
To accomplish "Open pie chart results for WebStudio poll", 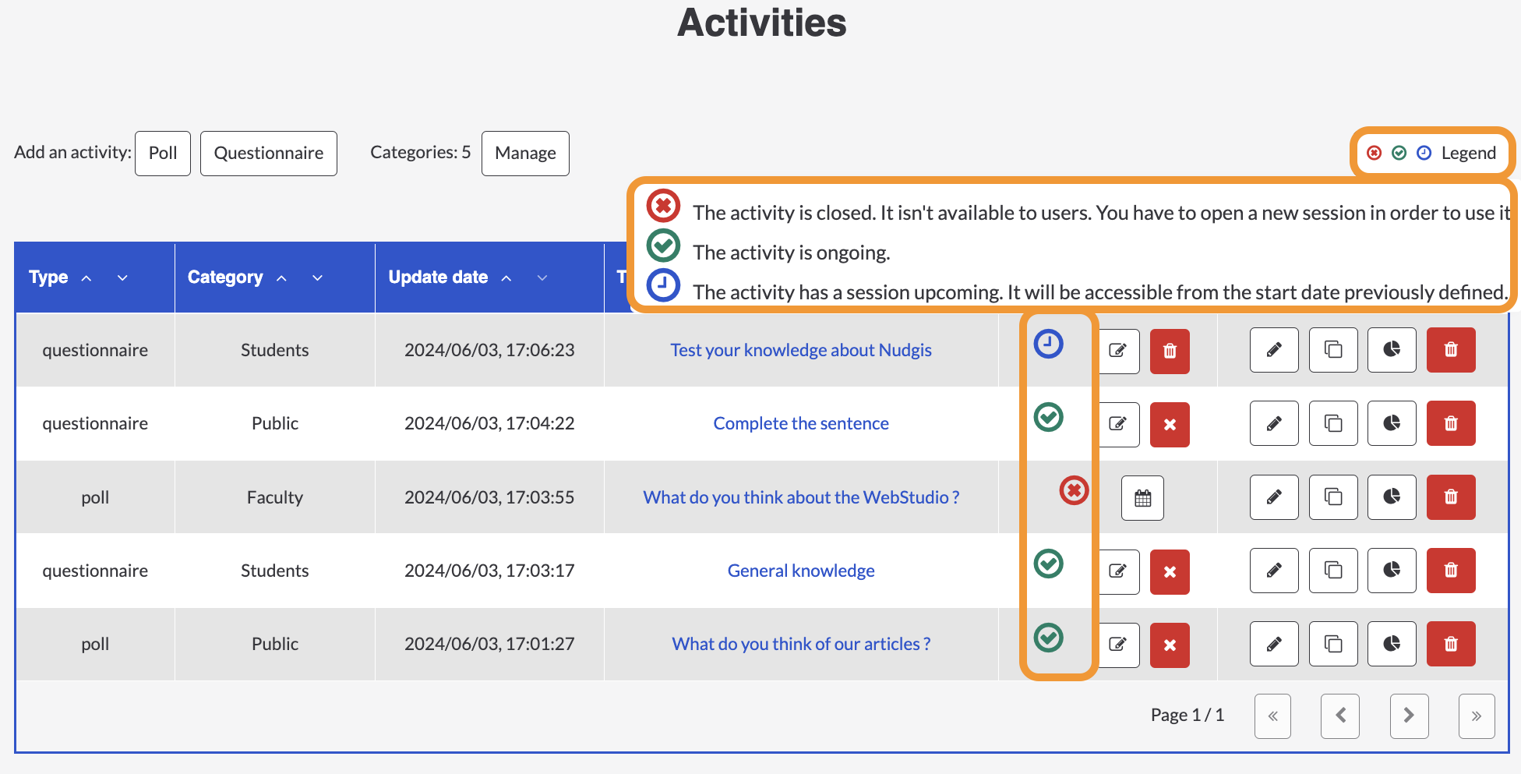I will click(1392, 497).
